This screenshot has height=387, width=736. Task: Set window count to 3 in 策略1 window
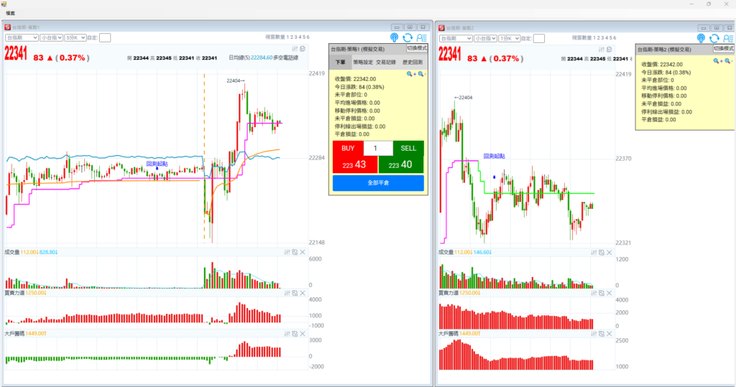pyautogui.click(x=296, y=37)
